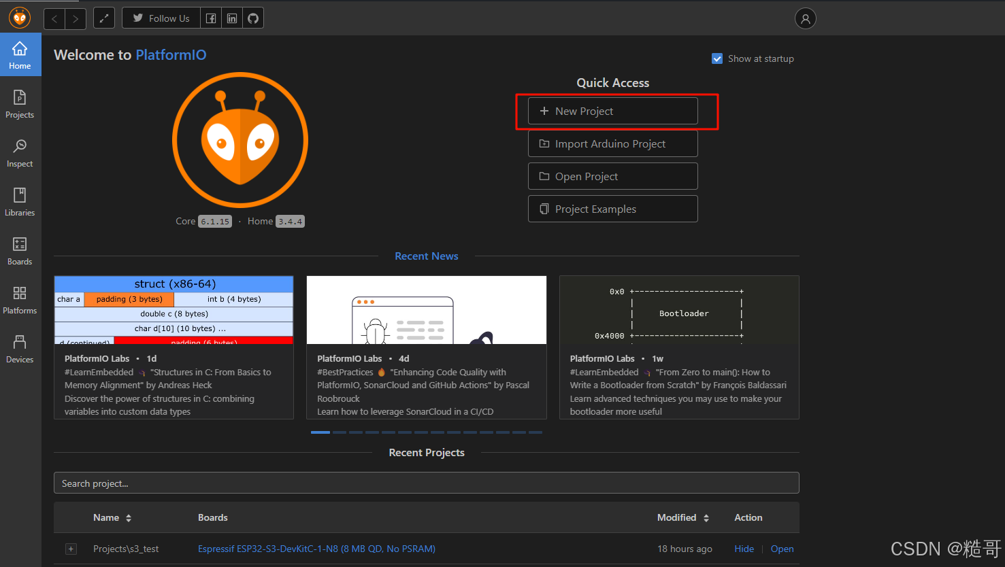The height and width of the screenshot is (567, 1005).
Task: Untick the Show at startup checkbox
Action: point(717,58)
